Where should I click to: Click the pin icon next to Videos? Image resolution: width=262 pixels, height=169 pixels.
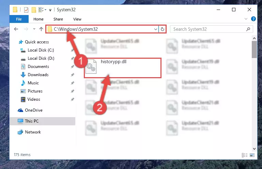pos(72,99)
